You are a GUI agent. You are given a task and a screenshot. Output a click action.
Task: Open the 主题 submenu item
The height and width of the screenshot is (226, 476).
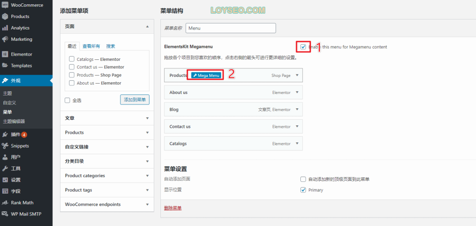[8, 94]
